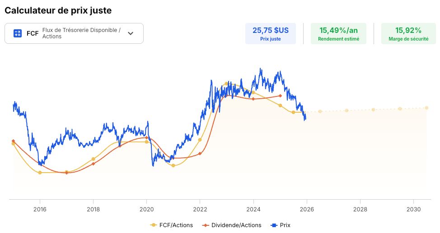
Task: Click the yellow FCF/Actions legend marker
Action: 154,225
